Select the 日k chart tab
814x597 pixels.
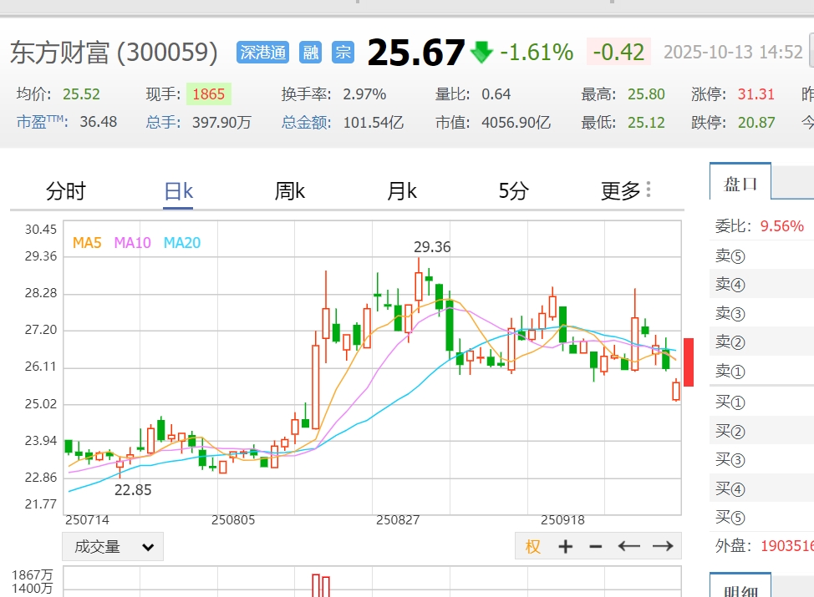[x=178, y=191]
